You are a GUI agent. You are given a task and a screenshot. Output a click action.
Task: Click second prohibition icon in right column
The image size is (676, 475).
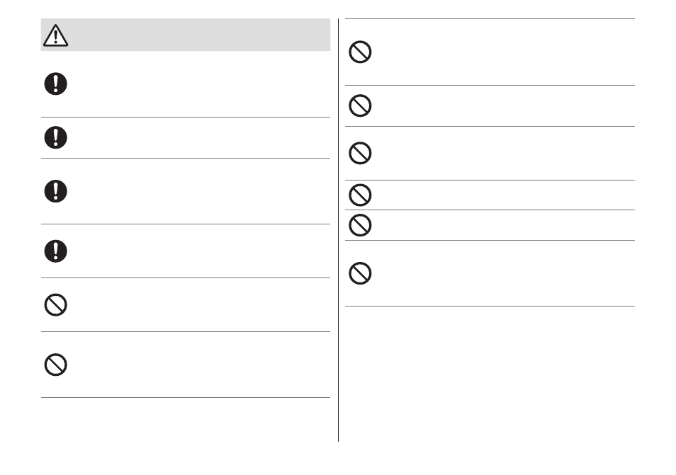coord(360,105)
